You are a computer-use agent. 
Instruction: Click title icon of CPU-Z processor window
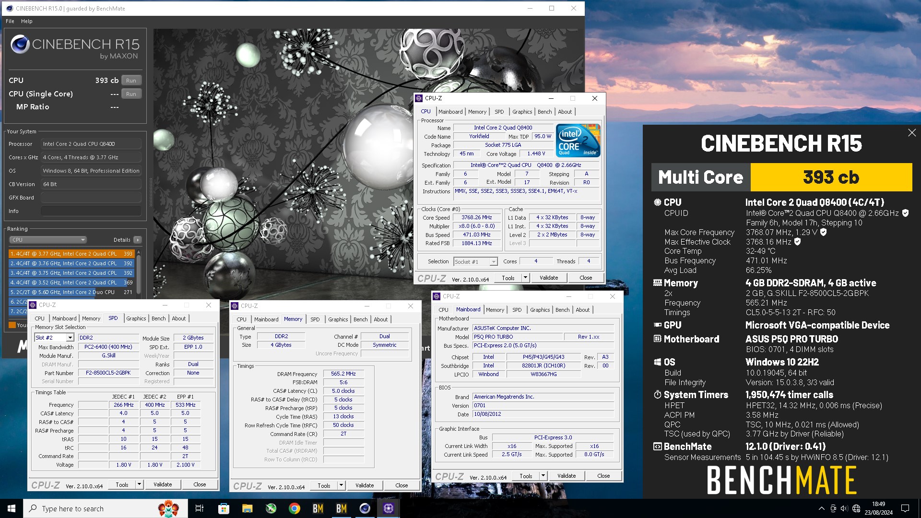click(x=419, y=98)
